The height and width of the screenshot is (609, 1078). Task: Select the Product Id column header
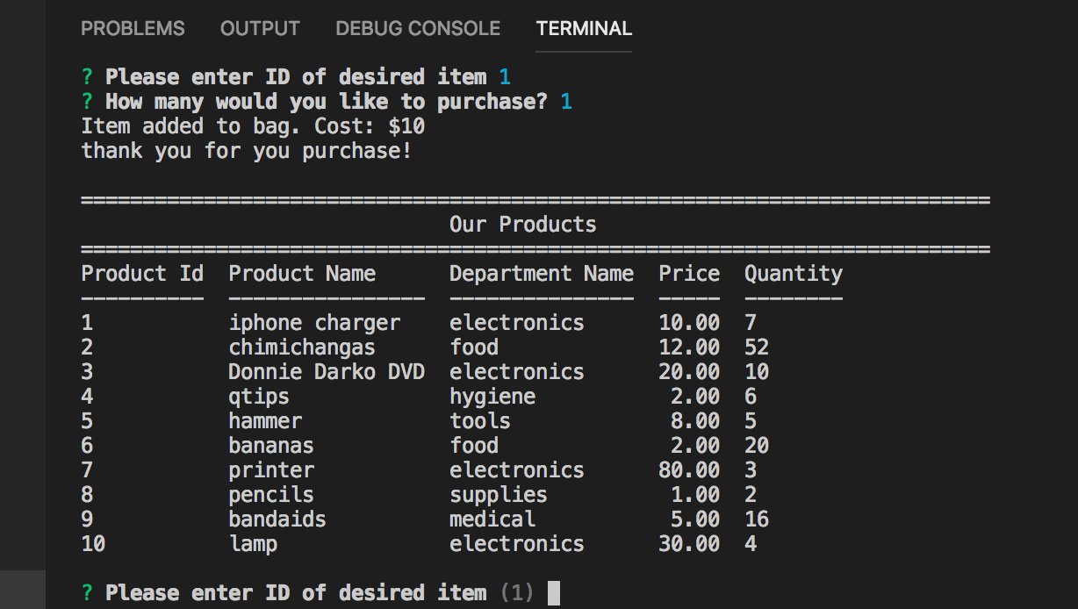[x=143, y=273]
